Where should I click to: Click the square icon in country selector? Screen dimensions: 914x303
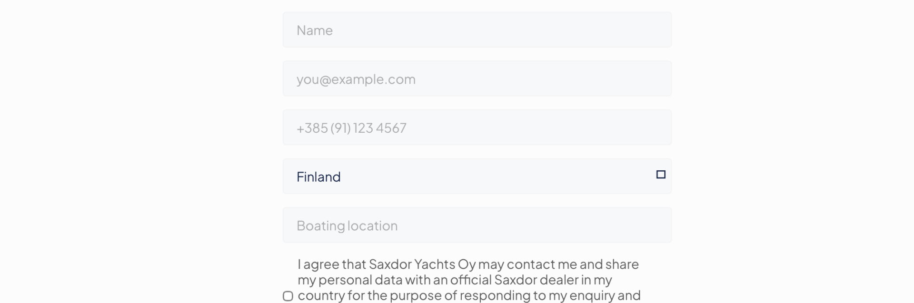[661, 175]
